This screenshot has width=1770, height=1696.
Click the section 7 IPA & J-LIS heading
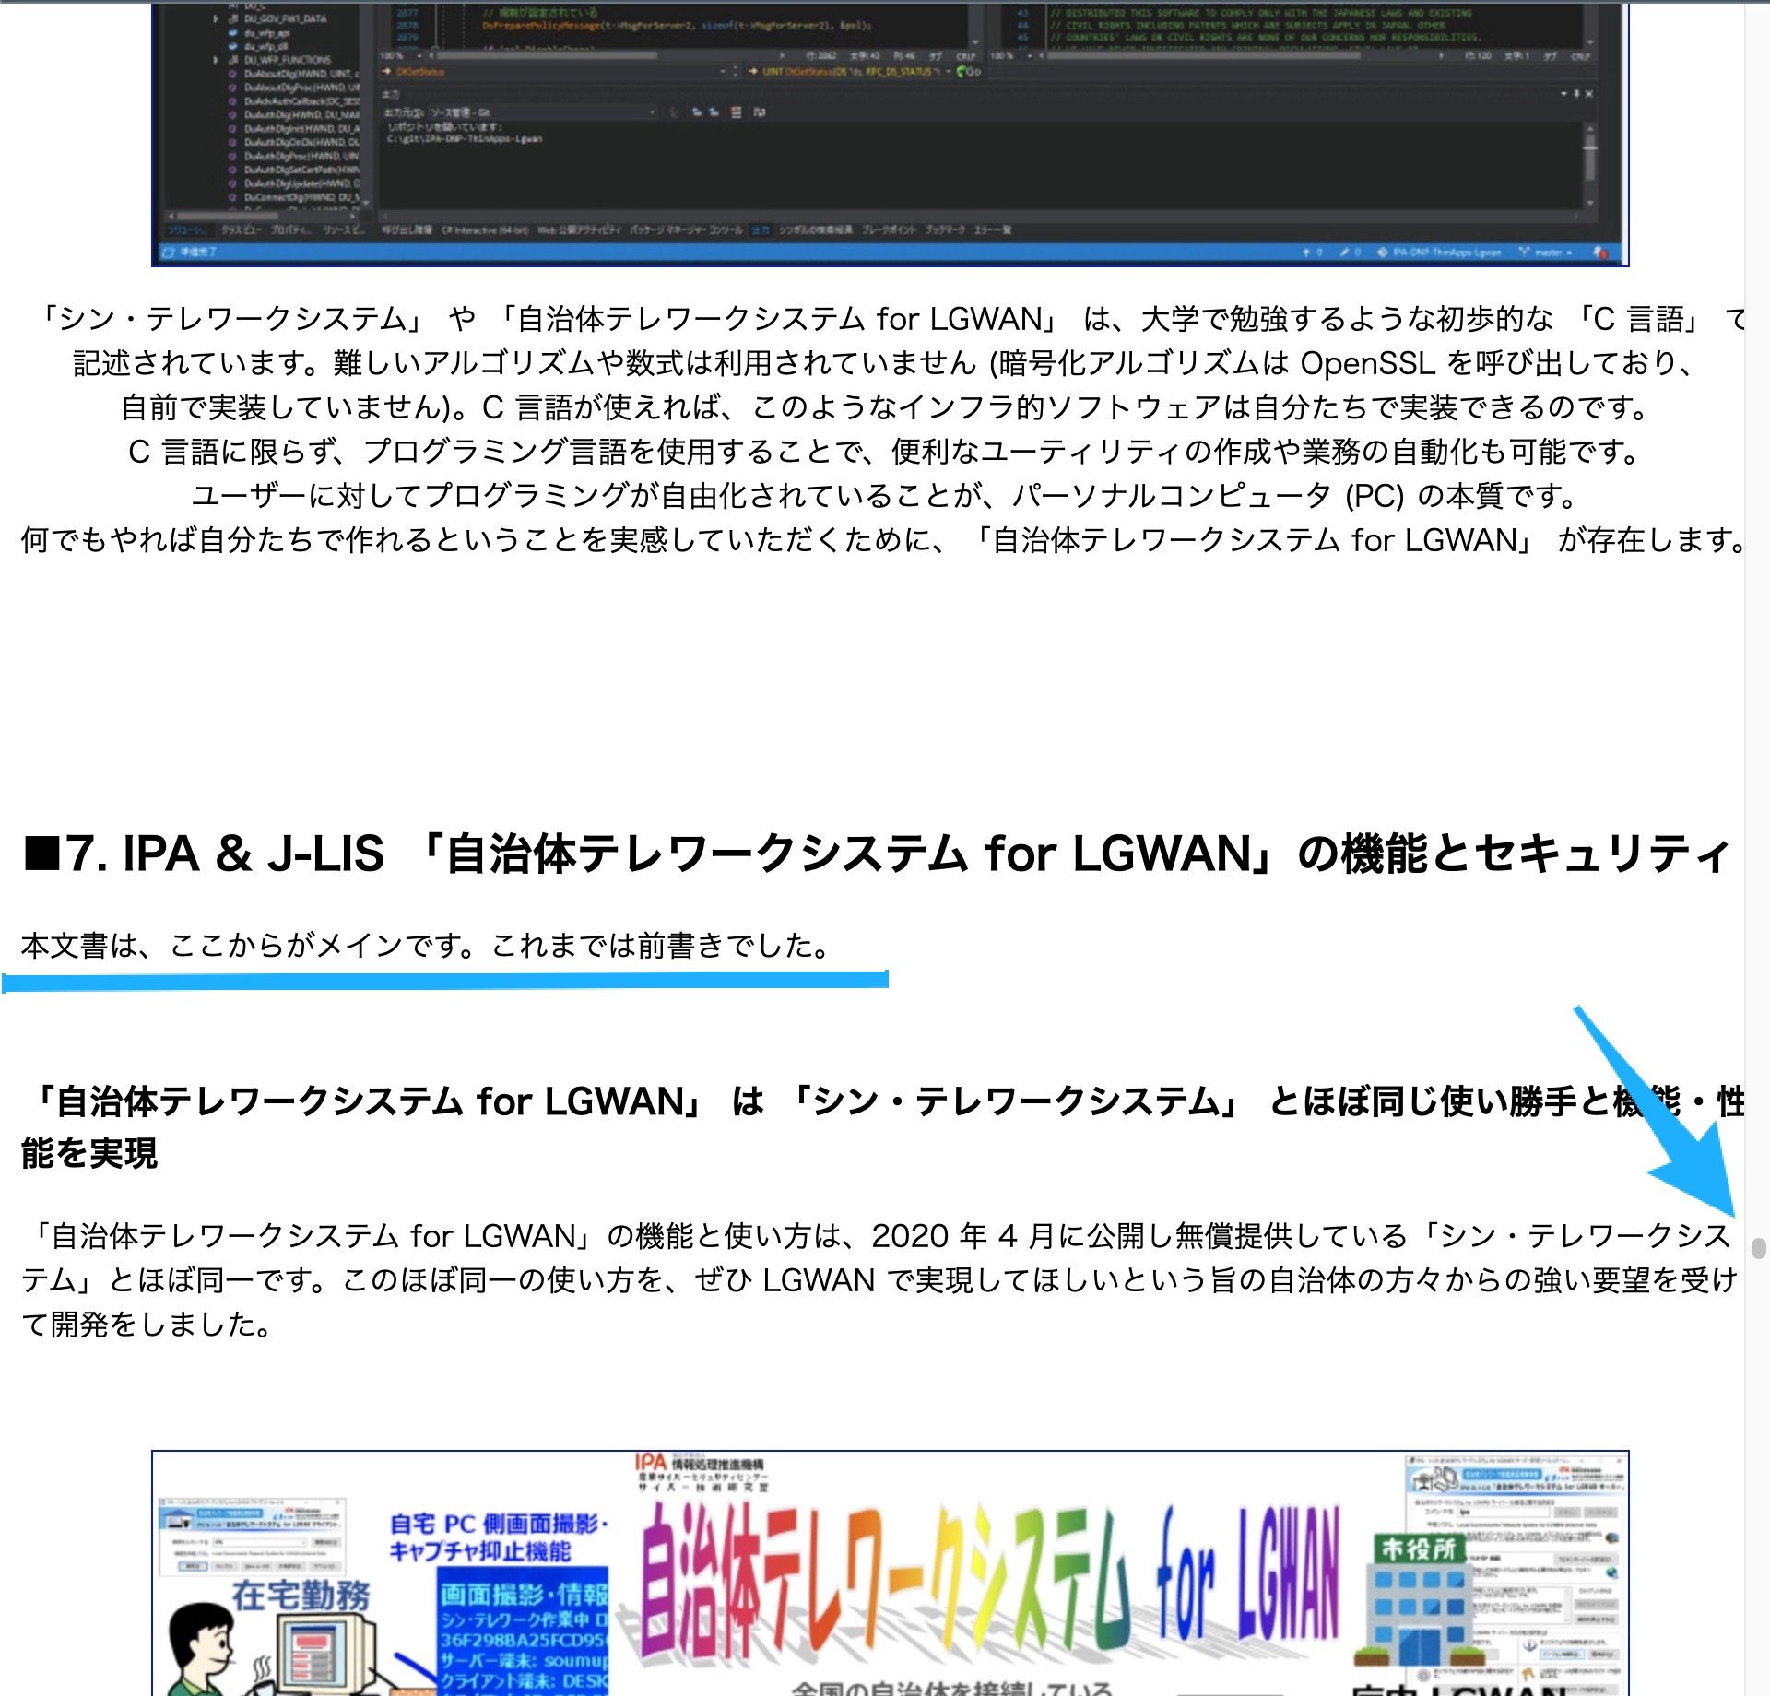point(876,853)
